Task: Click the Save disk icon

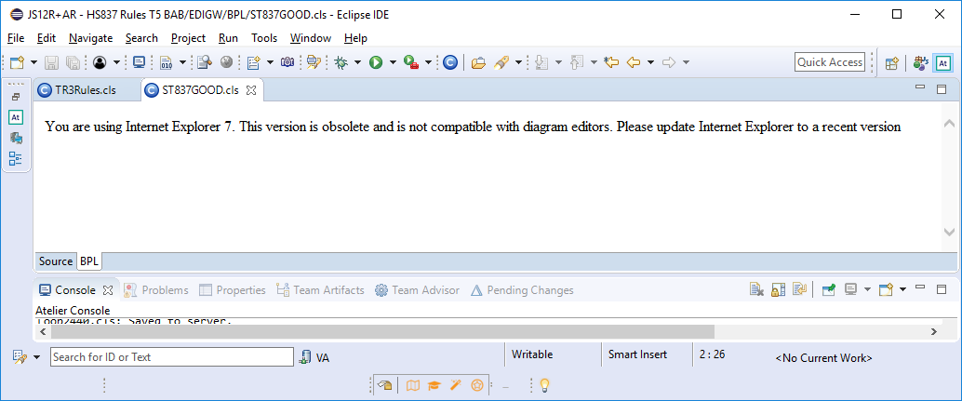Action: [52, 62]
